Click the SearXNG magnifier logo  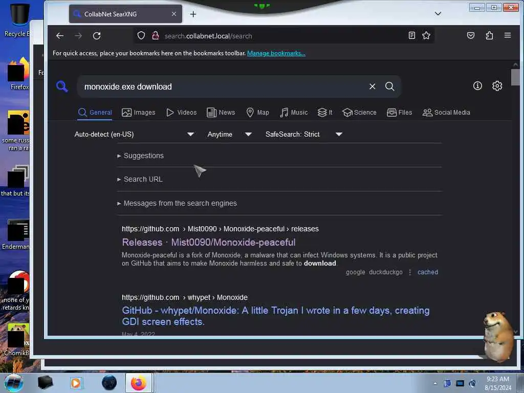(x=62, y=86)
